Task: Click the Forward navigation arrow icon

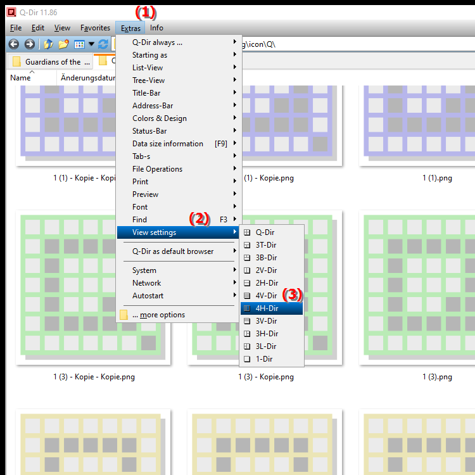Action: click(x=29, y=44)
